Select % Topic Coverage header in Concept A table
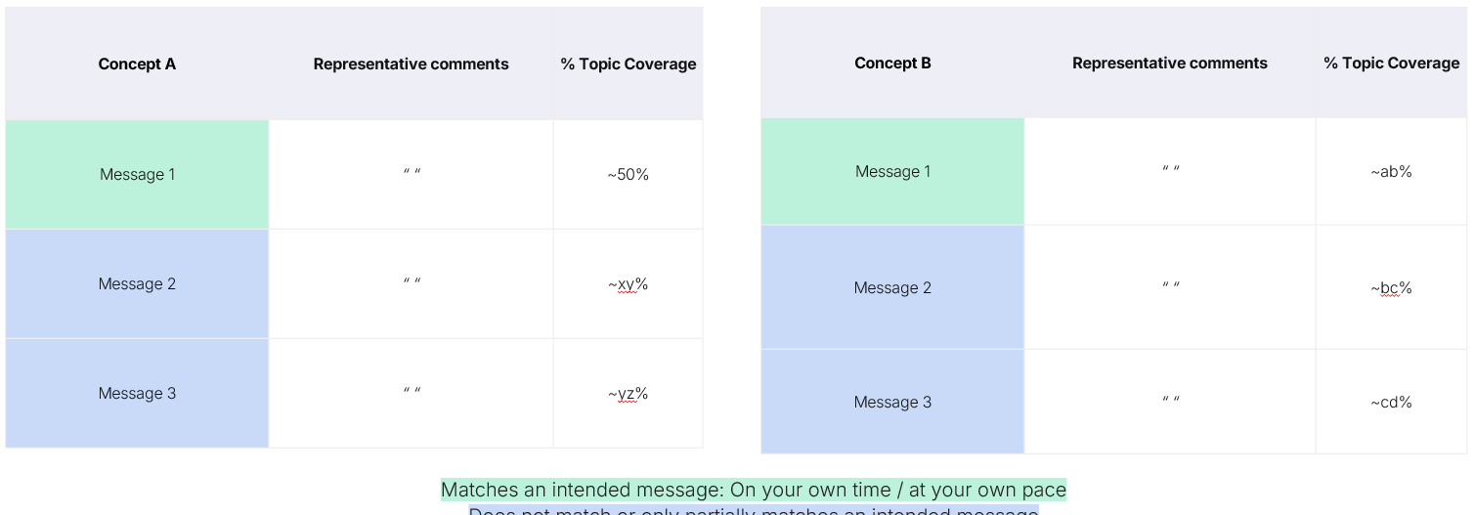The image size is (1474, 515). (x=628, y=64)
